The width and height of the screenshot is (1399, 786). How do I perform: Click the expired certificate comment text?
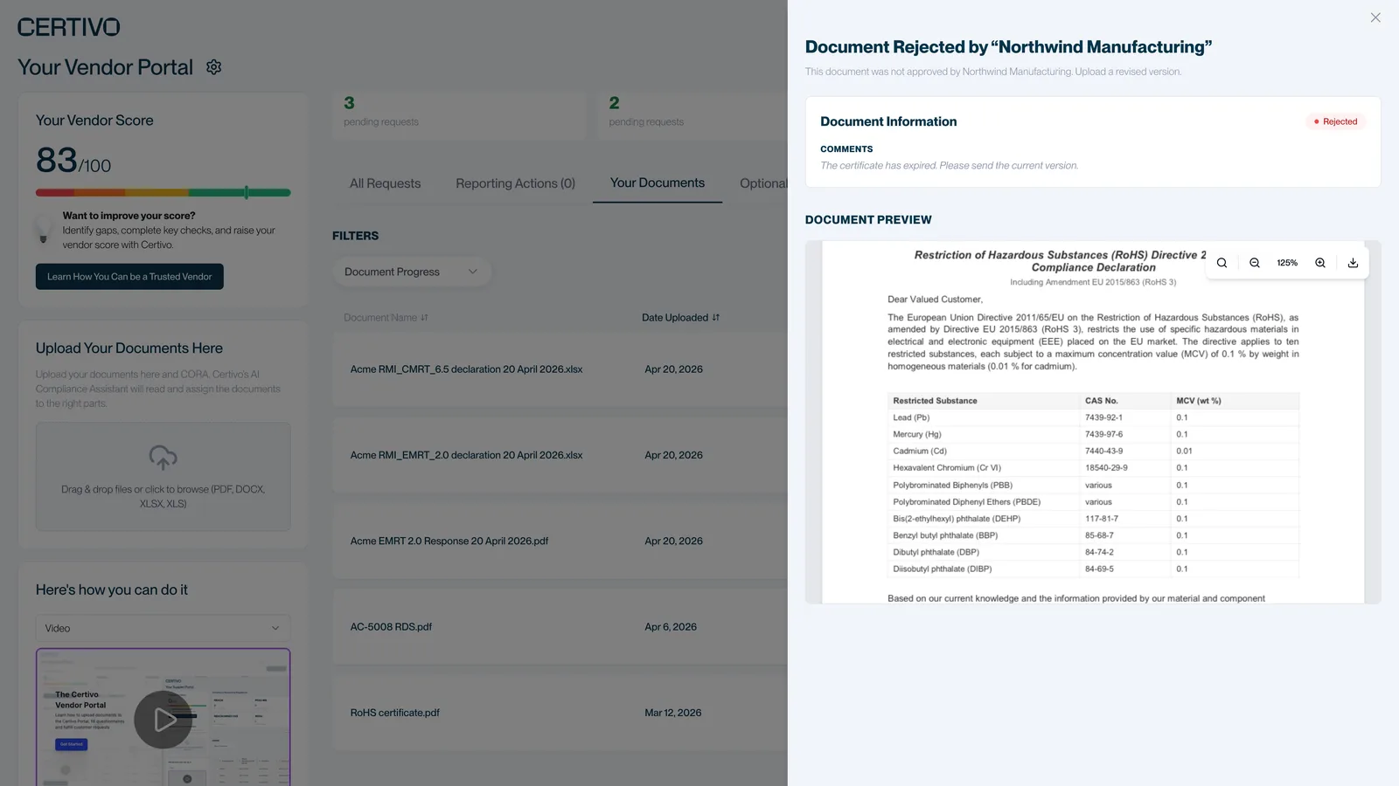[950, 165]
